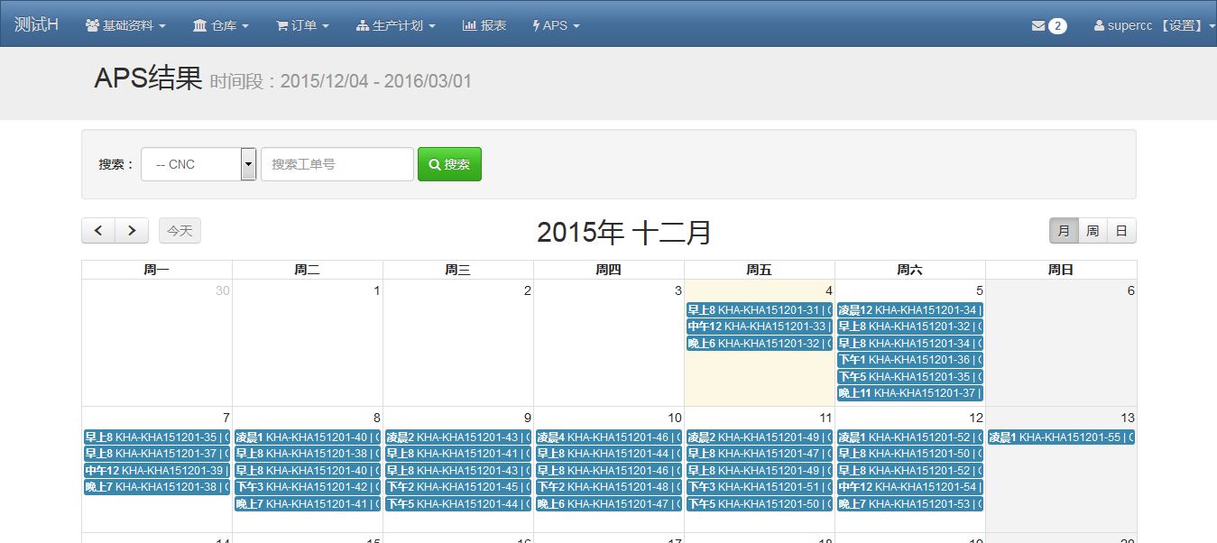
Task: Go to next month with right arrow
Action: pyautogui.click(x=132, y=231)
